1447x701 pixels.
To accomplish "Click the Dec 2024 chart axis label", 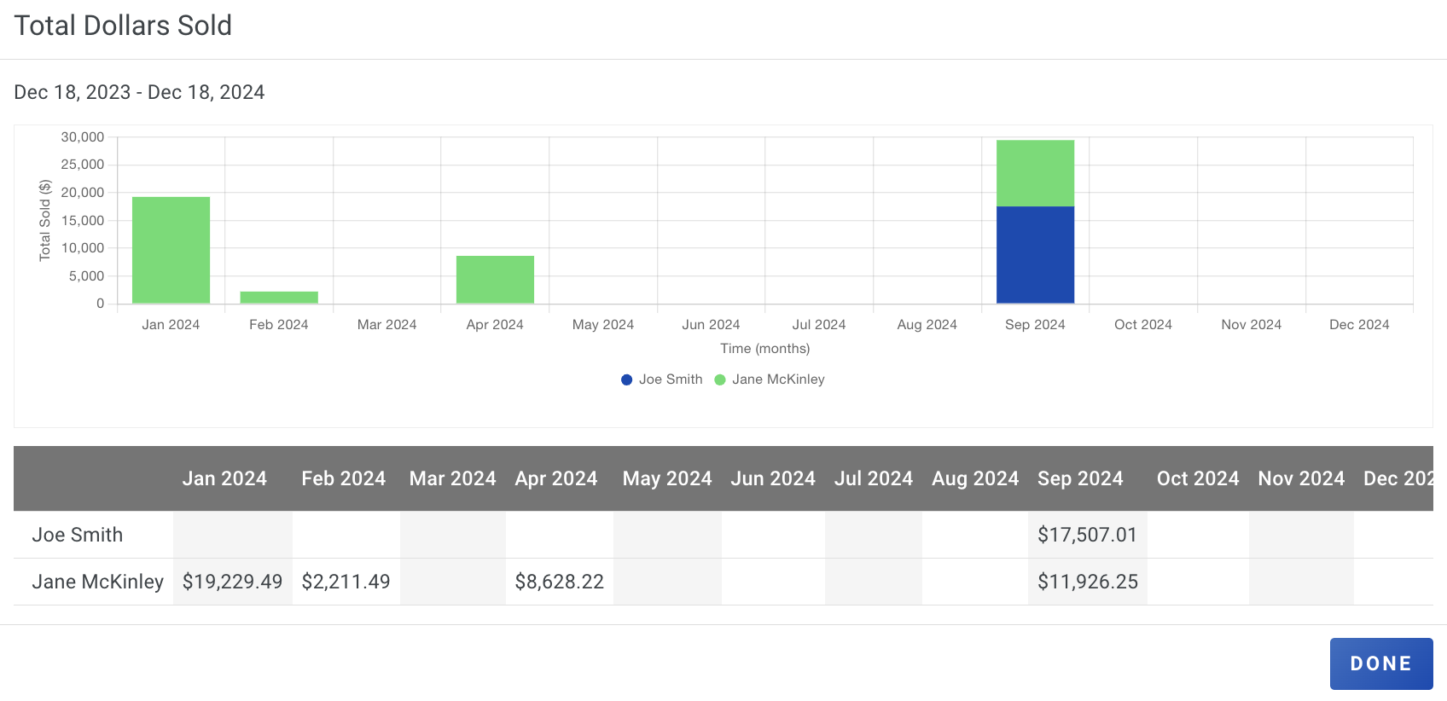I will tap(1359, 325).
